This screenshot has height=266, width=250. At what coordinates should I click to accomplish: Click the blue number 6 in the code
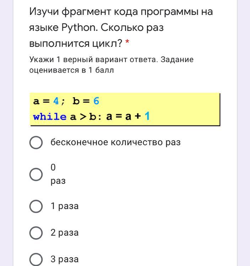pyautogui.click(x=96, y=101)
